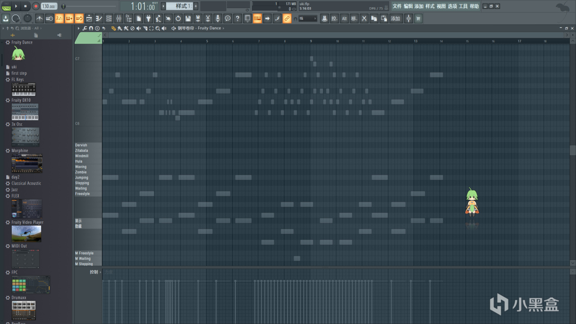Click the stop playback button
The width and height of the screenshot is (576, 324).
pyautogui.click(x=25, y=6)
